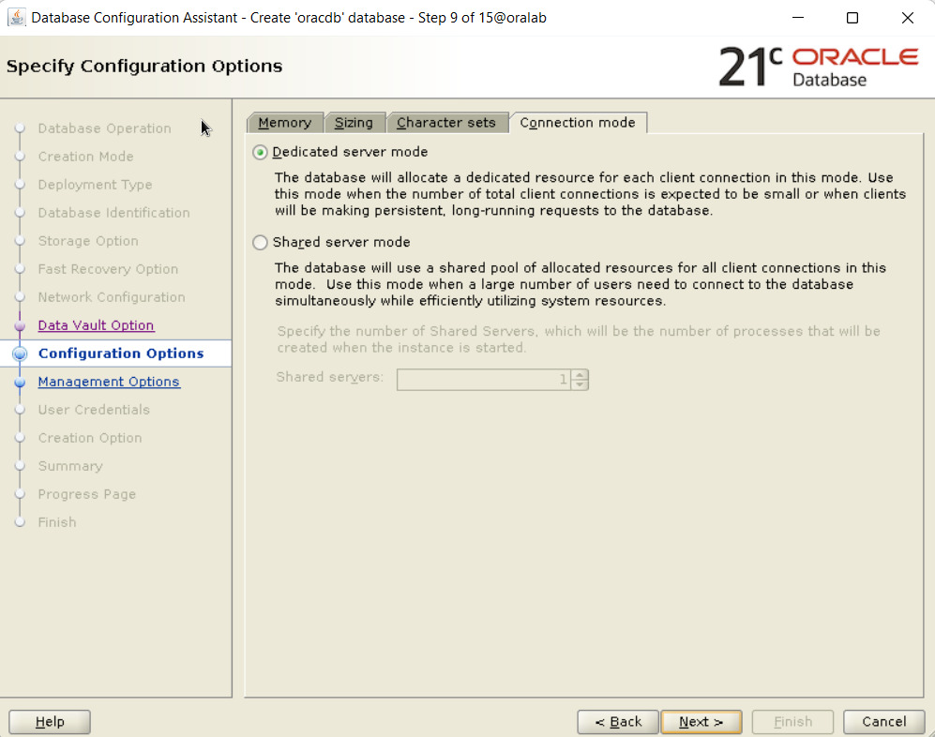The width and height of the screenshot is (935, 737).
Task: Decrease Shared servers spinner value
Action: (580, 384)
